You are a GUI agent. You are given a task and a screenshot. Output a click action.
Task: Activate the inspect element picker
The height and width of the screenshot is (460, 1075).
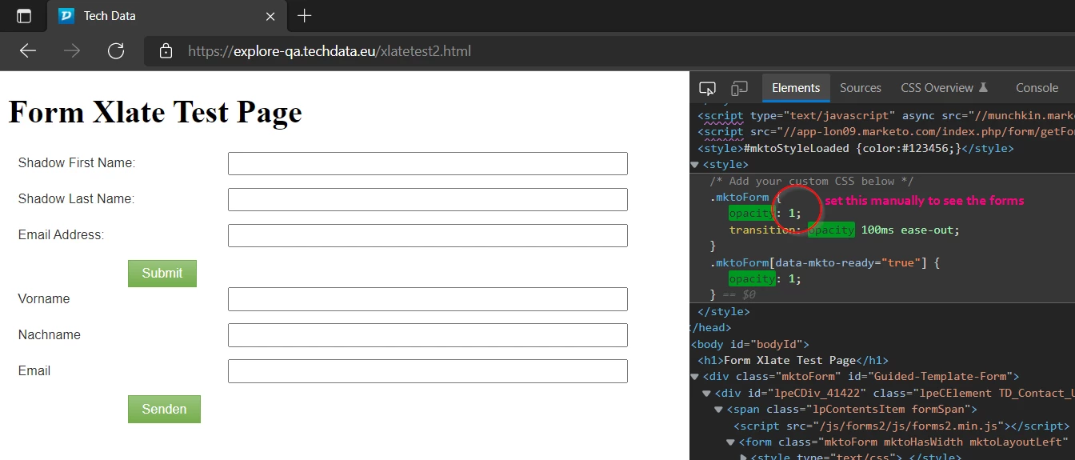[707, 88]
